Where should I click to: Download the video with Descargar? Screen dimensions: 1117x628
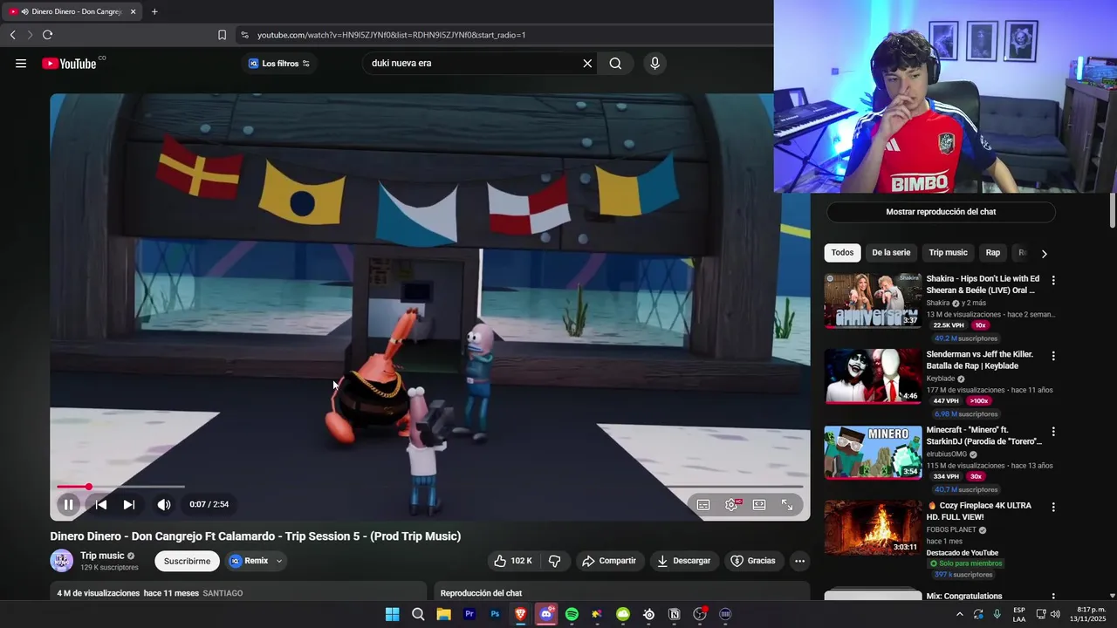click(x=683, y=561)
